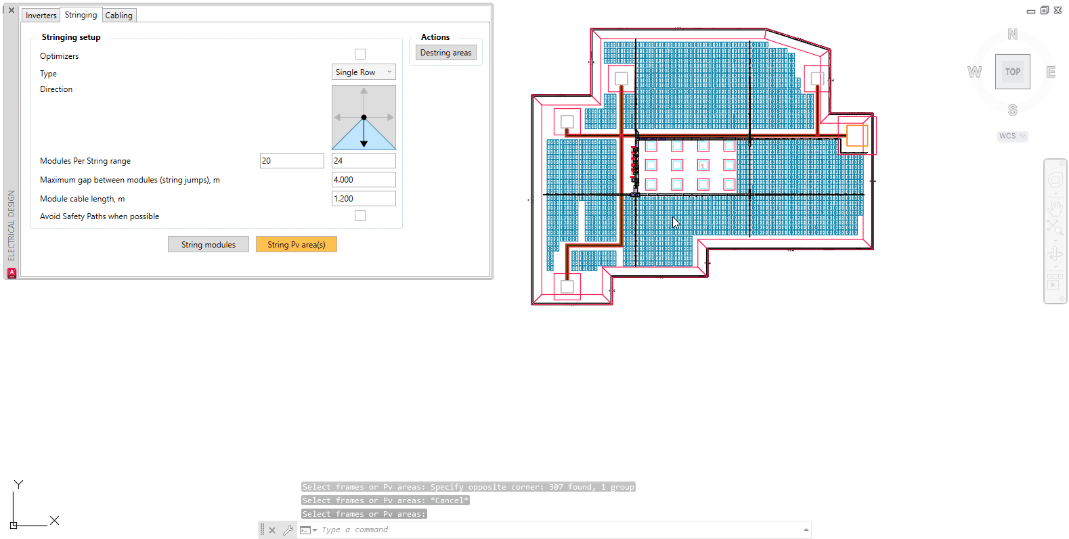
Task: Click the red Autodesk icon on palette
Action: (12, 273)
